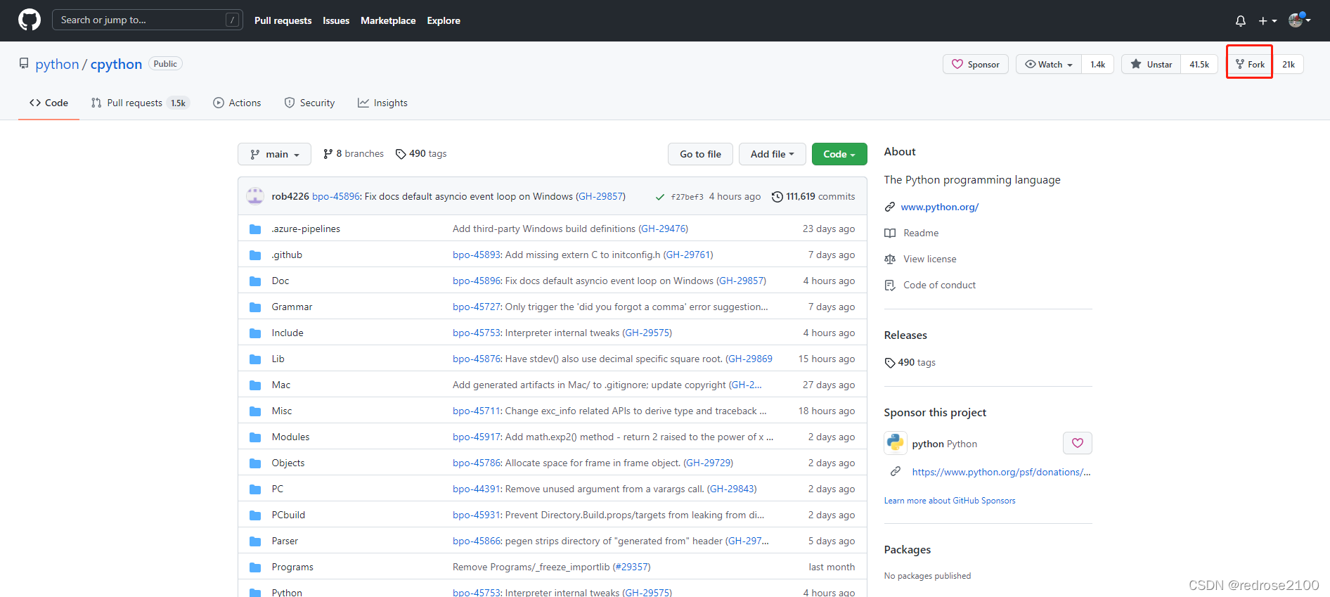Switch to the Pull requests tab
Screen dimensions: 1330x597
pyautogui.click(x=140, y=103)
